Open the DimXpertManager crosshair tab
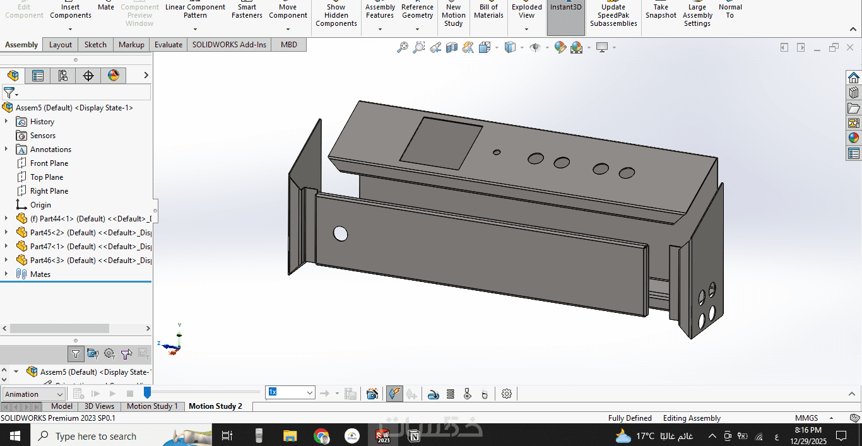 pos(88,76)
